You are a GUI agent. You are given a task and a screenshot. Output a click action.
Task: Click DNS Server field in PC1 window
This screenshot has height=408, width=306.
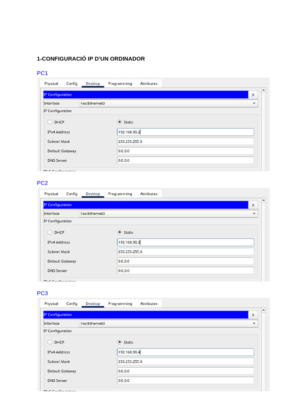(x=186, y=161)
